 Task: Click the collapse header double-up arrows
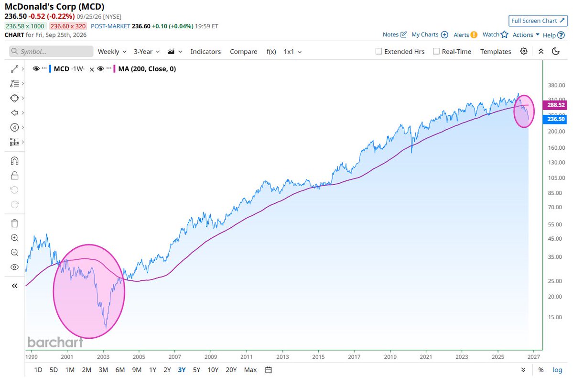541,51
